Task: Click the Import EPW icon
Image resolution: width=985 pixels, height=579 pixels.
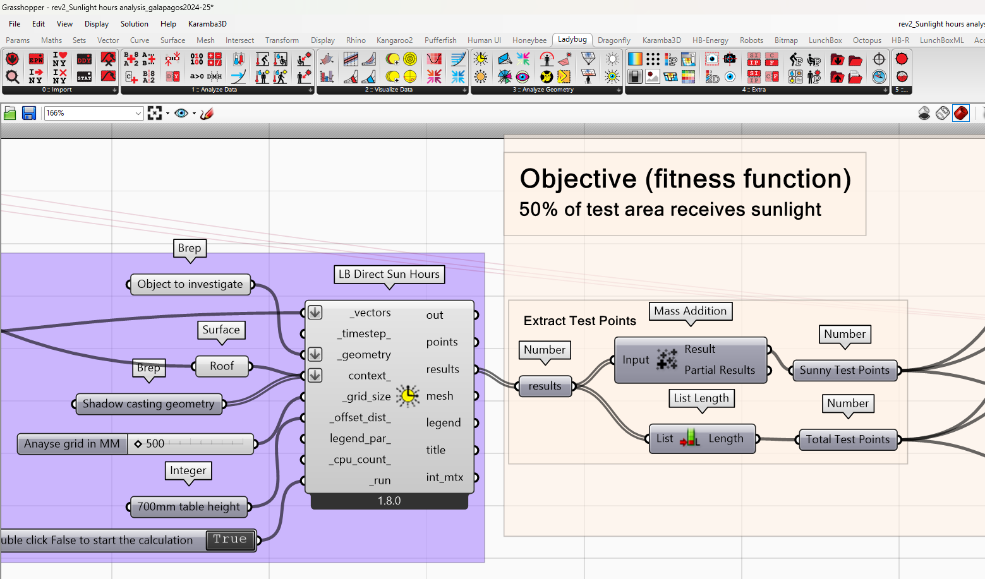Action: click(36, 59)
